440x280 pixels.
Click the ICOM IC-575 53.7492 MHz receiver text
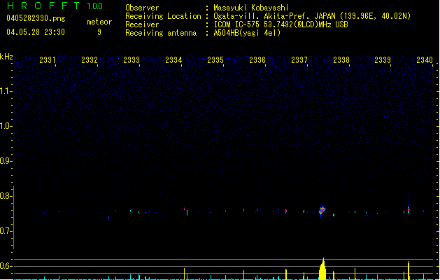(x=281, y=24)
